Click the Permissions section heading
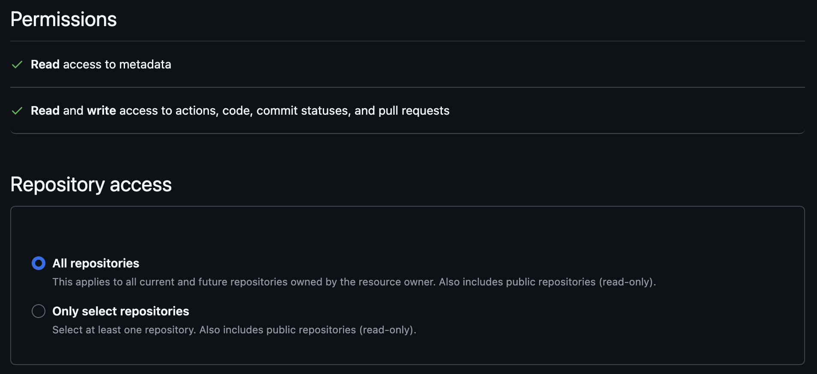The image size is (817, 374). click(63, 19)
